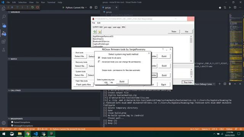This screenshot has height=137, width=244.
Task: Open the VS Code Terminal menu
Action: tap(51, 2)
